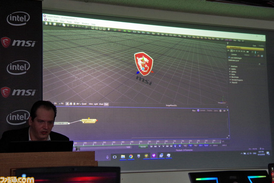Toggle the Lock Width/Height checkbox
The height and width of the screenshot is (183, 274).
click(x=229, y=57)
